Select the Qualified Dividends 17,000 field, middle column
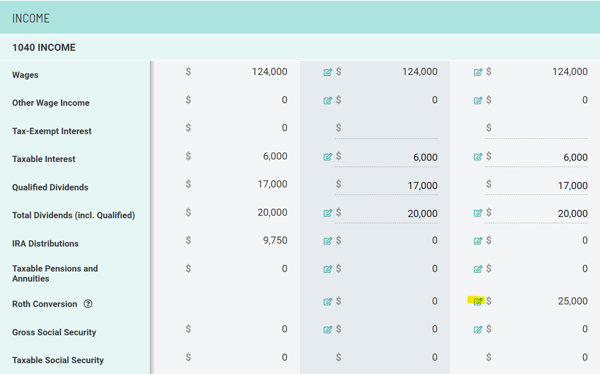Image resolution: width=600 pixels, height=374 pixels. click(x=391, y=186)
